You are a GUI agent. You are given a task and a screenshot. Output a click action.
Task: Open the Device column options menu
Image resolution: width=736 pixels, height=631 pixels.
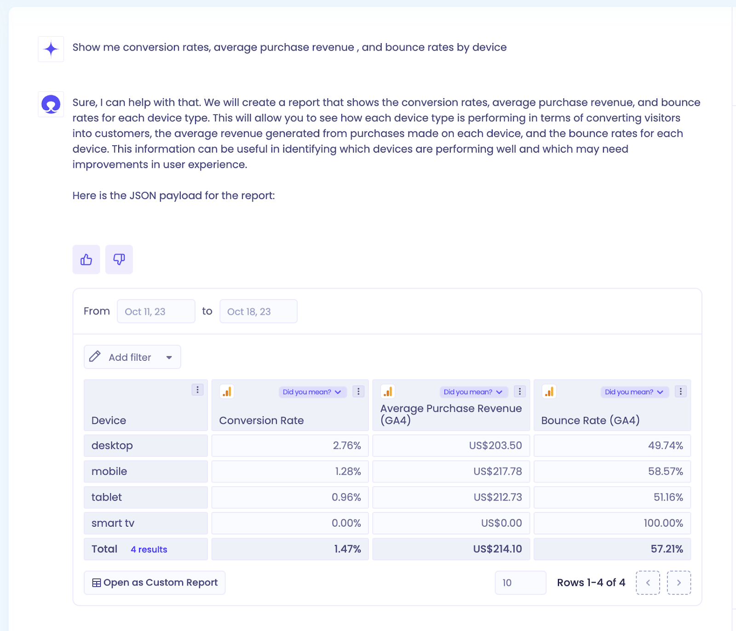pos(197,390)
